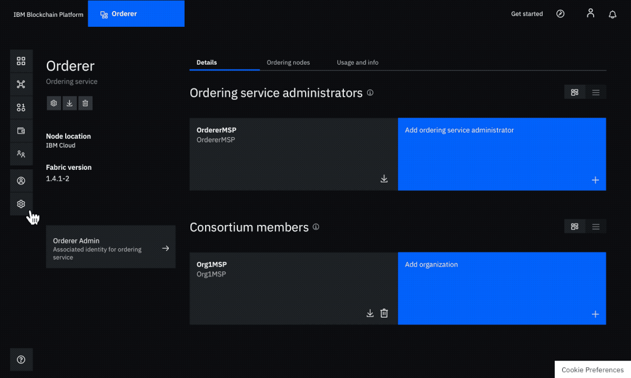Click plus icon on Add ordering service administrator
This screenshot has width=631, height=378.
click(x=595, y=180)
